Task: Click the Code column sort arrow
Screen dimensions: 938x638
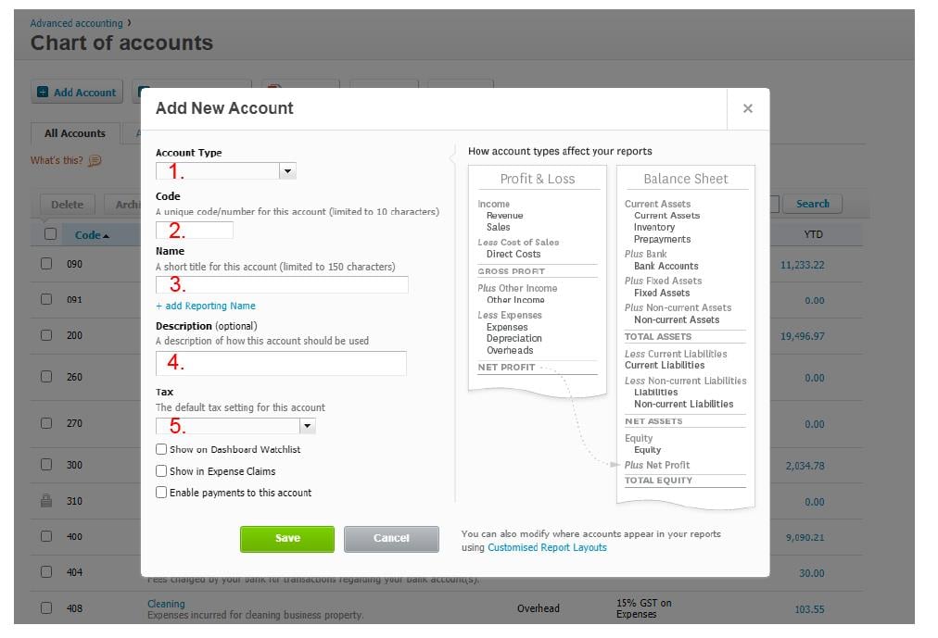Action: (106, 236)
